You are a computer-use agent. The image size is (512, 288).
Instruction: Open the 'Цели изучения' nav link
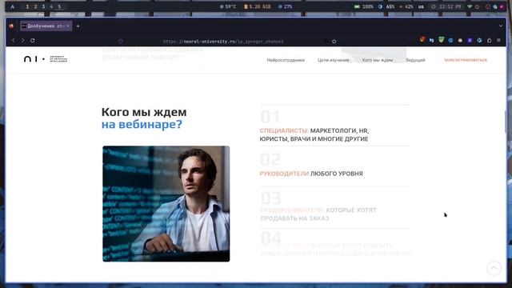[x=334, y=60]
